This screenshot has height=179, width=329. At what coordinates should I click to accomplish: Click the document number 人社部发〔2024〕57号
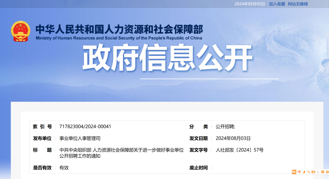[239, 150]
